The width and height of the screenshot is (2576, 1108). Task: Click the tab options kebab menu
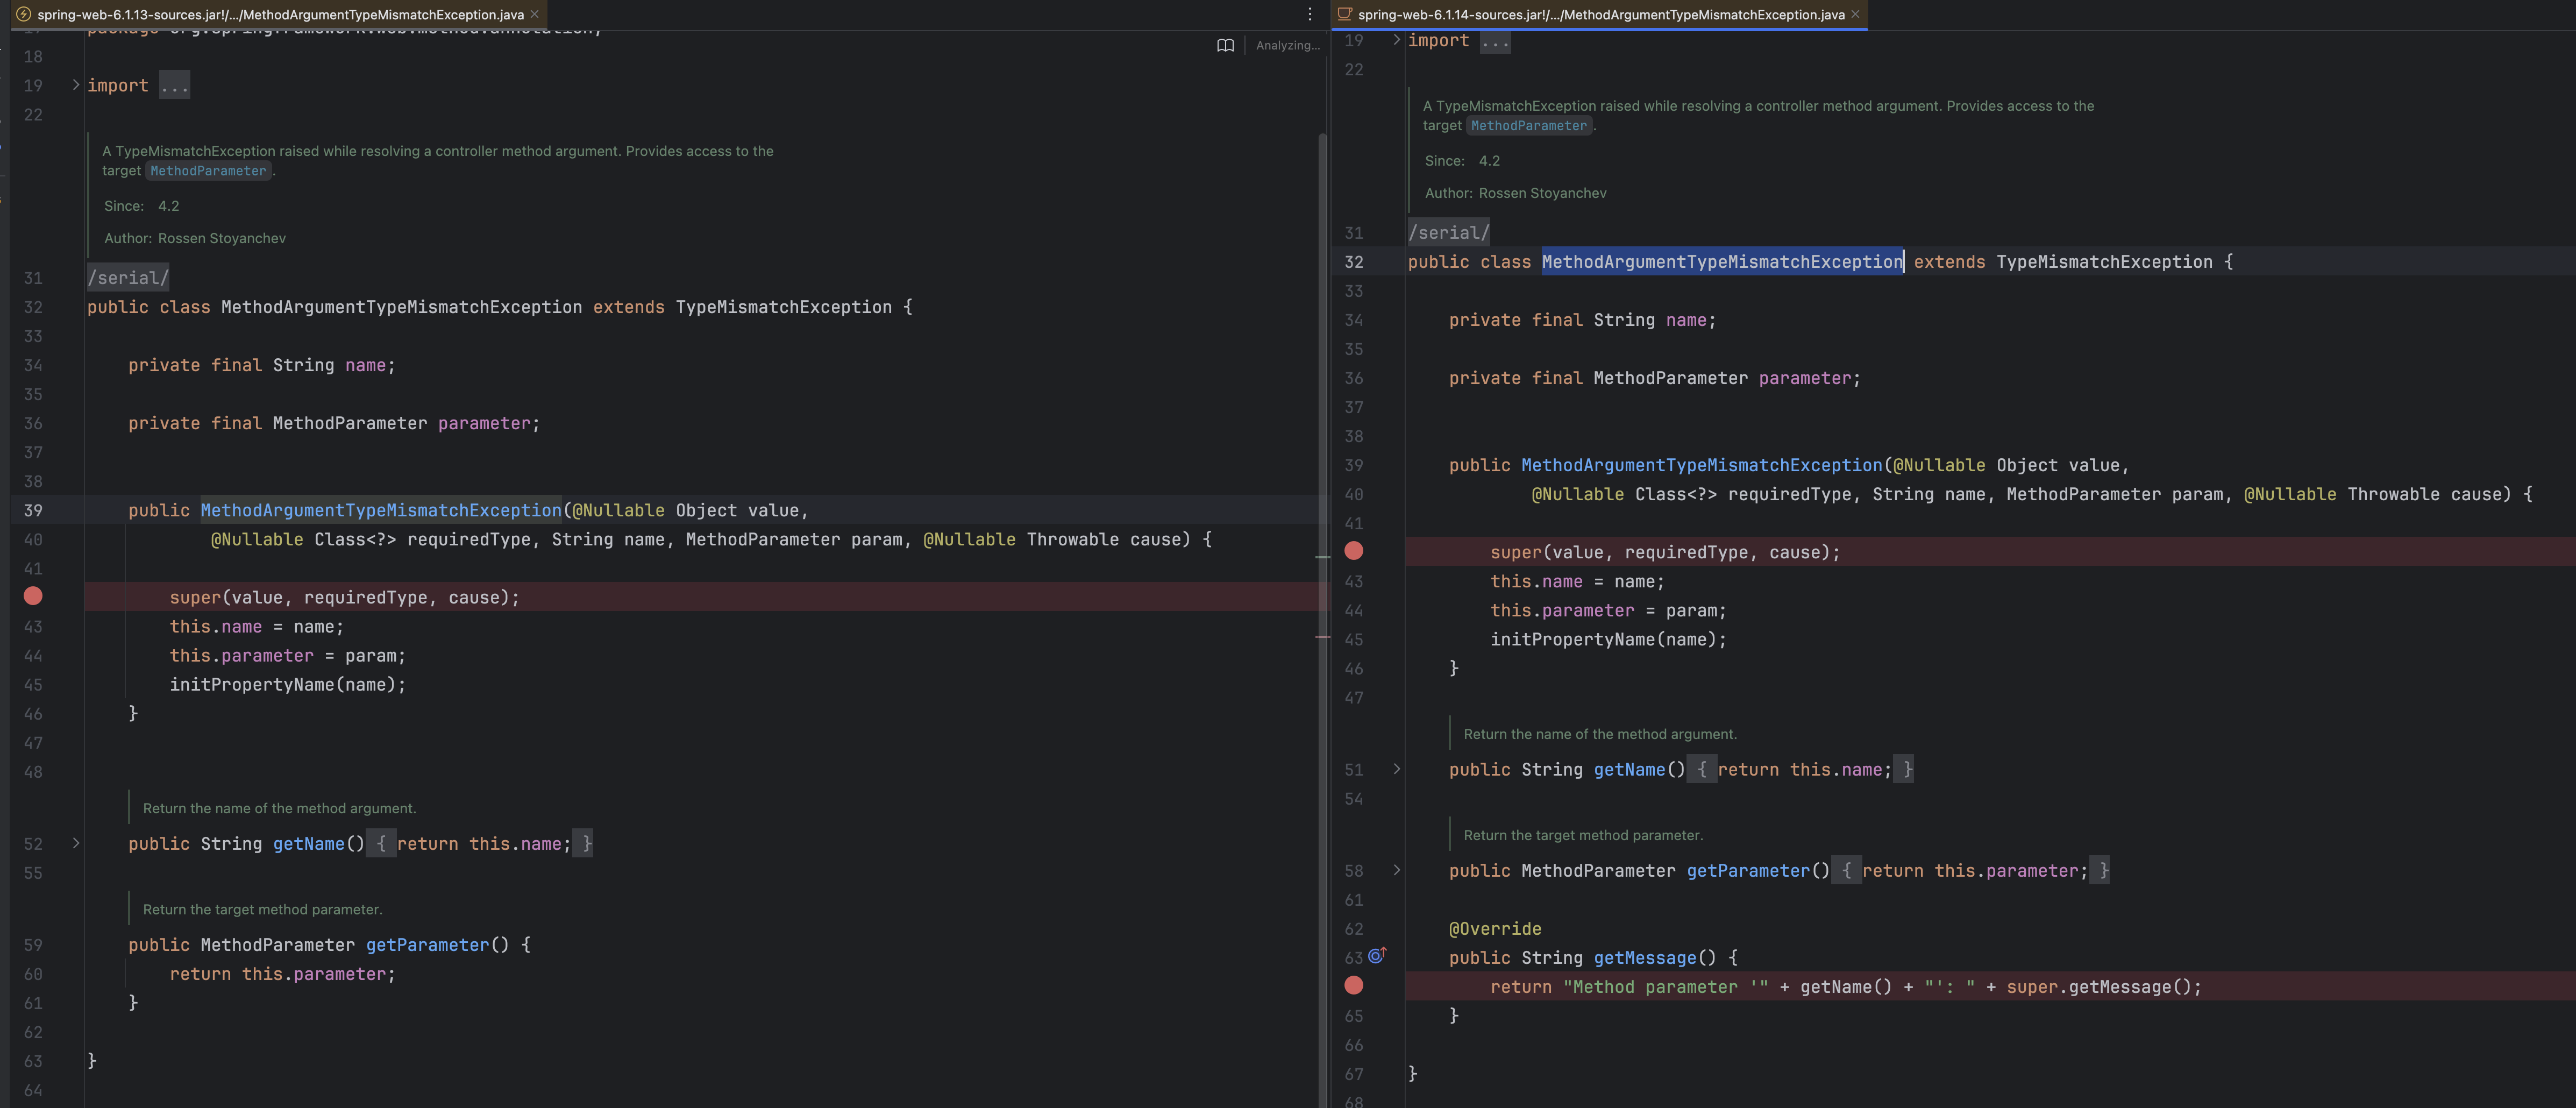pos(1309,14)
